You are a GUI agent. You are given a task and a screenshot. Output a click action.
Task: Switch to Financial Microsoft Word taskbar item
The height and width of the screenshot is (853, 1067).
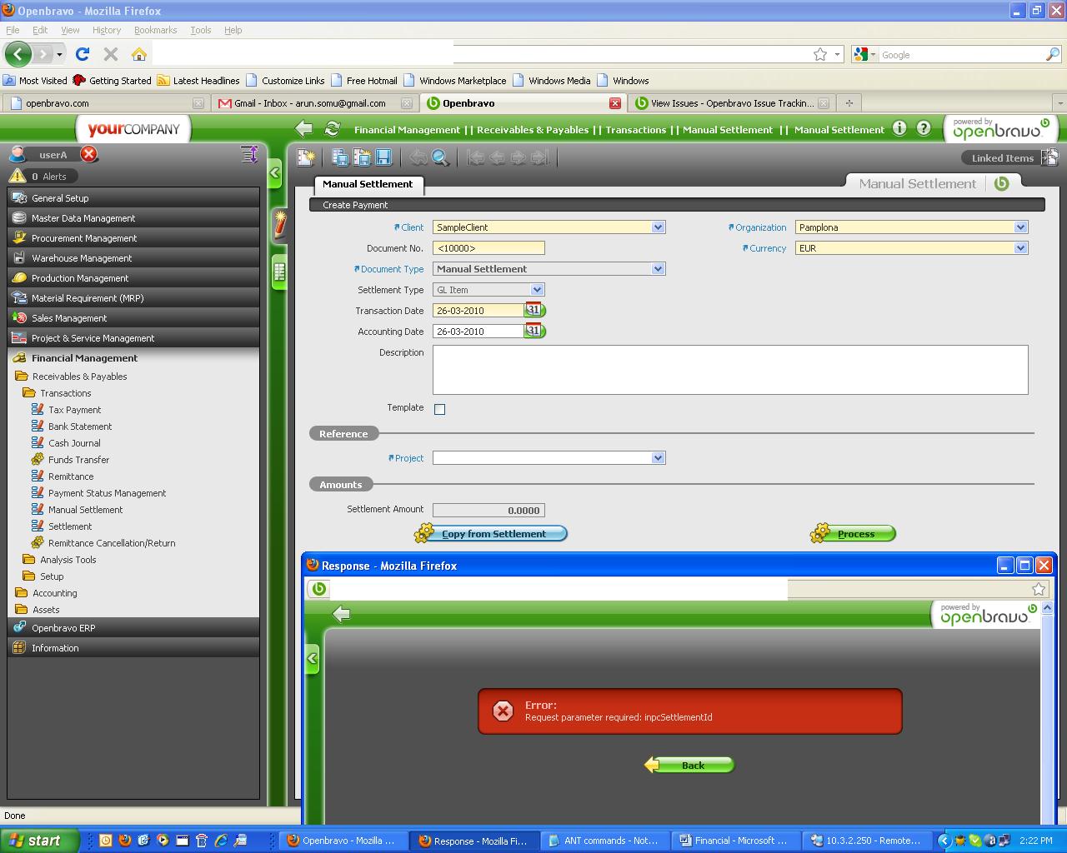click(x=735, y=841)
